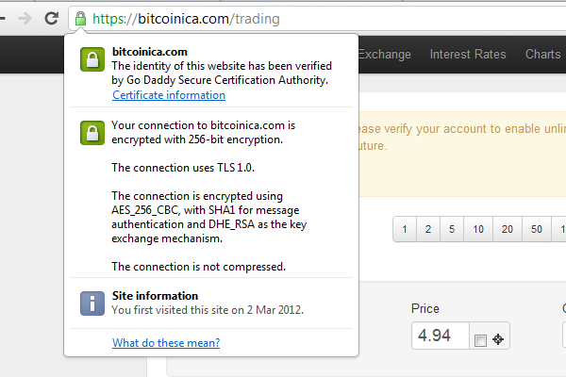This screenshot has height=377, width=566.
Task: Select the quantity button labeled 20
Action: coord(508,229)
